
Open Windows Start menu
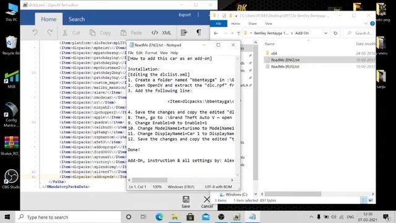point(7,217)
